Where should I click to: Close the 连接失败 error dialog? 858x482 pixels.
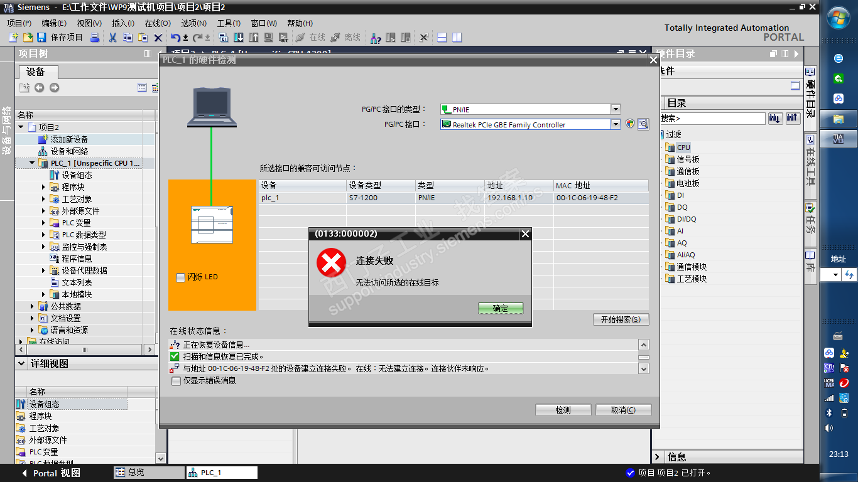pos(526,234)
